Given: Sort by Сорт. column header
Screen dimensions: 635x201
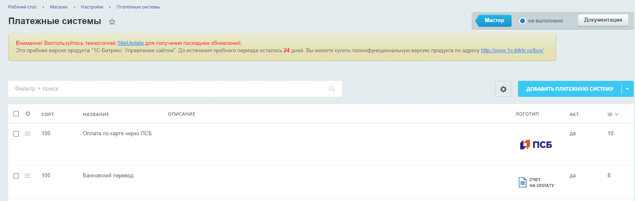Looking at the screenshot, I should [x=48, y=114].
